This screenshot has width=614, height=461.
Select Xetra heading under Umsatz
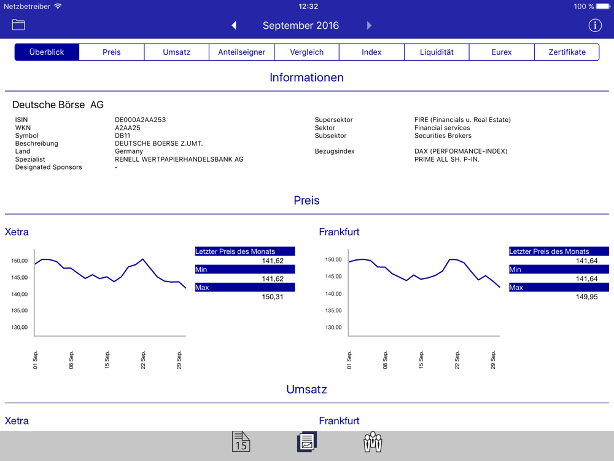click(17, 420)
